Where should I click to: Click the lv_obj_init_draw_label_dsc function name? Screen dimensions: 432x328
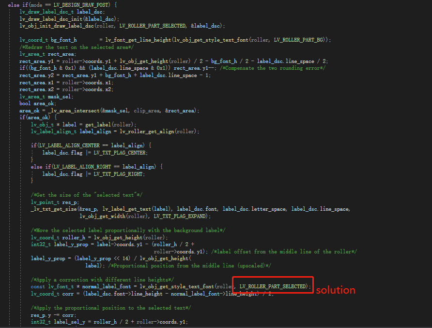click(57, 26)
